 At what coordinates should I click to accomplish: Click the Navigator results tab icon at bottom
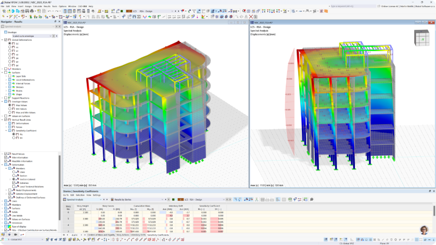23,235
